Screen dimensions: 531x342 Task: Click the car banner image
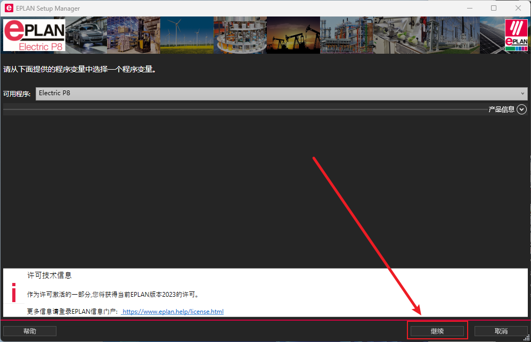click(86, 35)
